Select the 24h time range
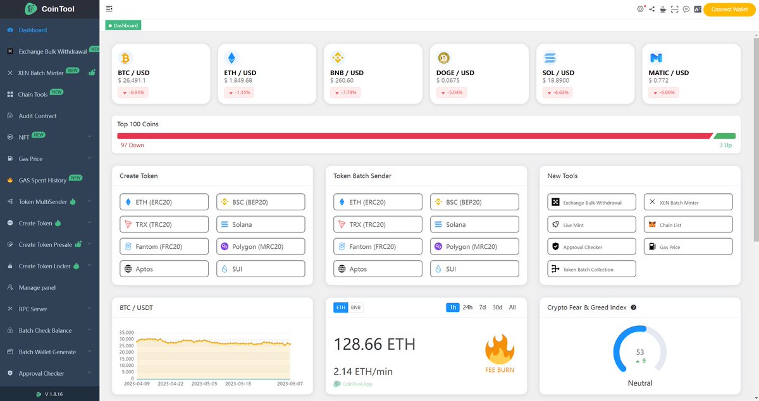 point(467,308)
